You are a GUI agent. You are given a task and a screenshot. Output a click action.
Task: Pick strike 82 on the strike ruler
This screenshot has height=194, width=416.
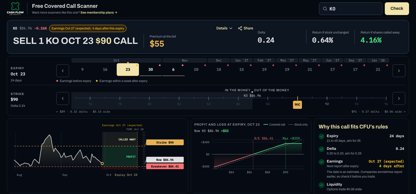click(179, 104)
